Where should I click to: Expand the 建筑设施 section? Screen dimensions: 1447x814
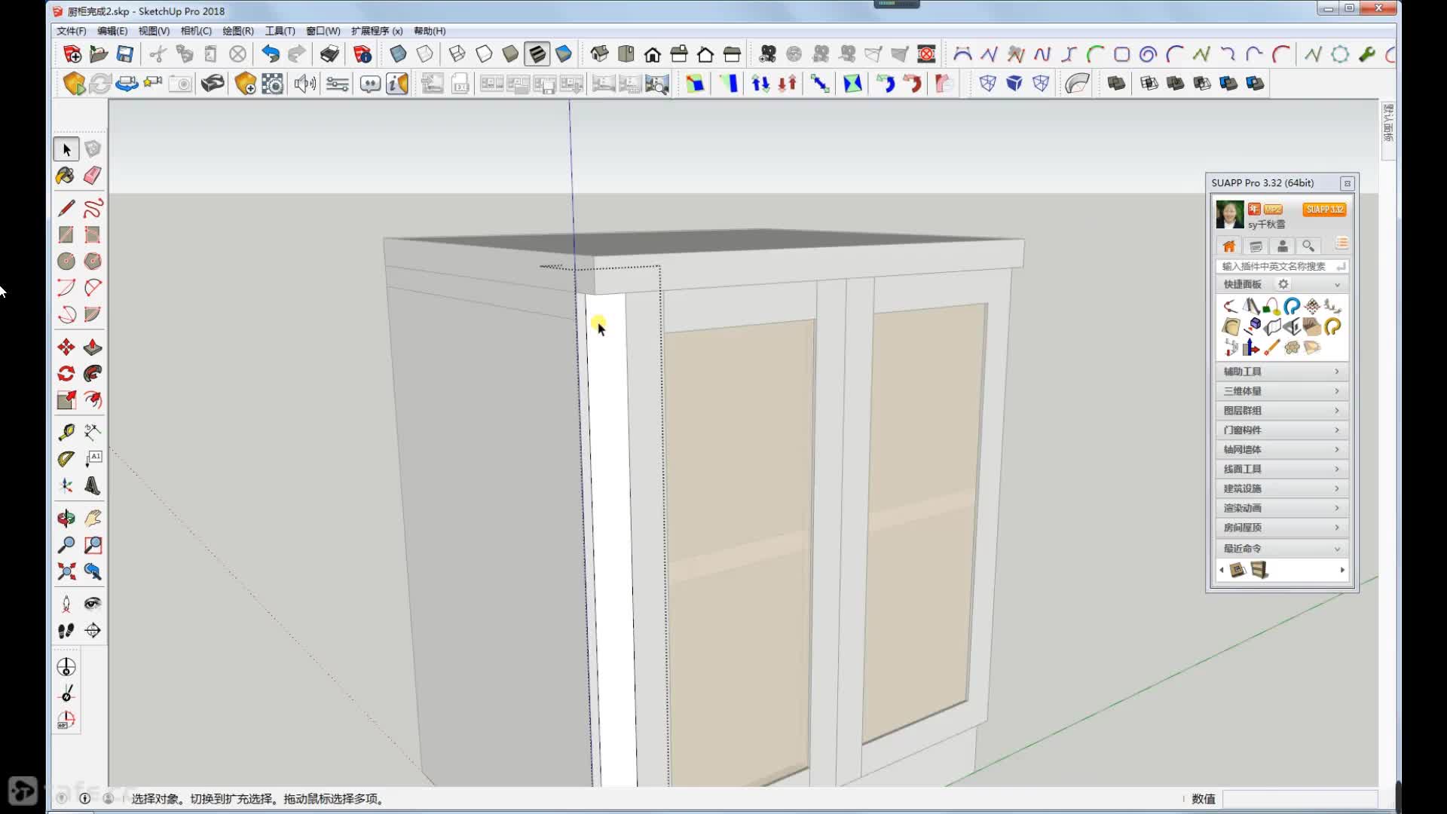point(1282,488)
